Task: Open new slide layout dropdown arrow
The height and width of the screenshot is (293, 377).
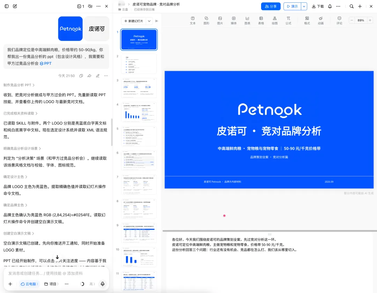Action: pyautogui.click(x=149, y=21)
